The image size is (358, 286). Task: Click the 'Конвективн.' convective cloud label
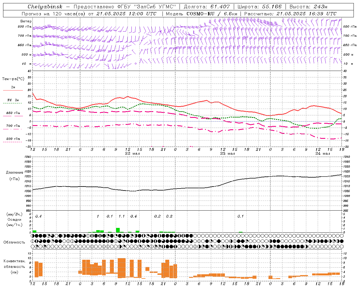point(14,261)
